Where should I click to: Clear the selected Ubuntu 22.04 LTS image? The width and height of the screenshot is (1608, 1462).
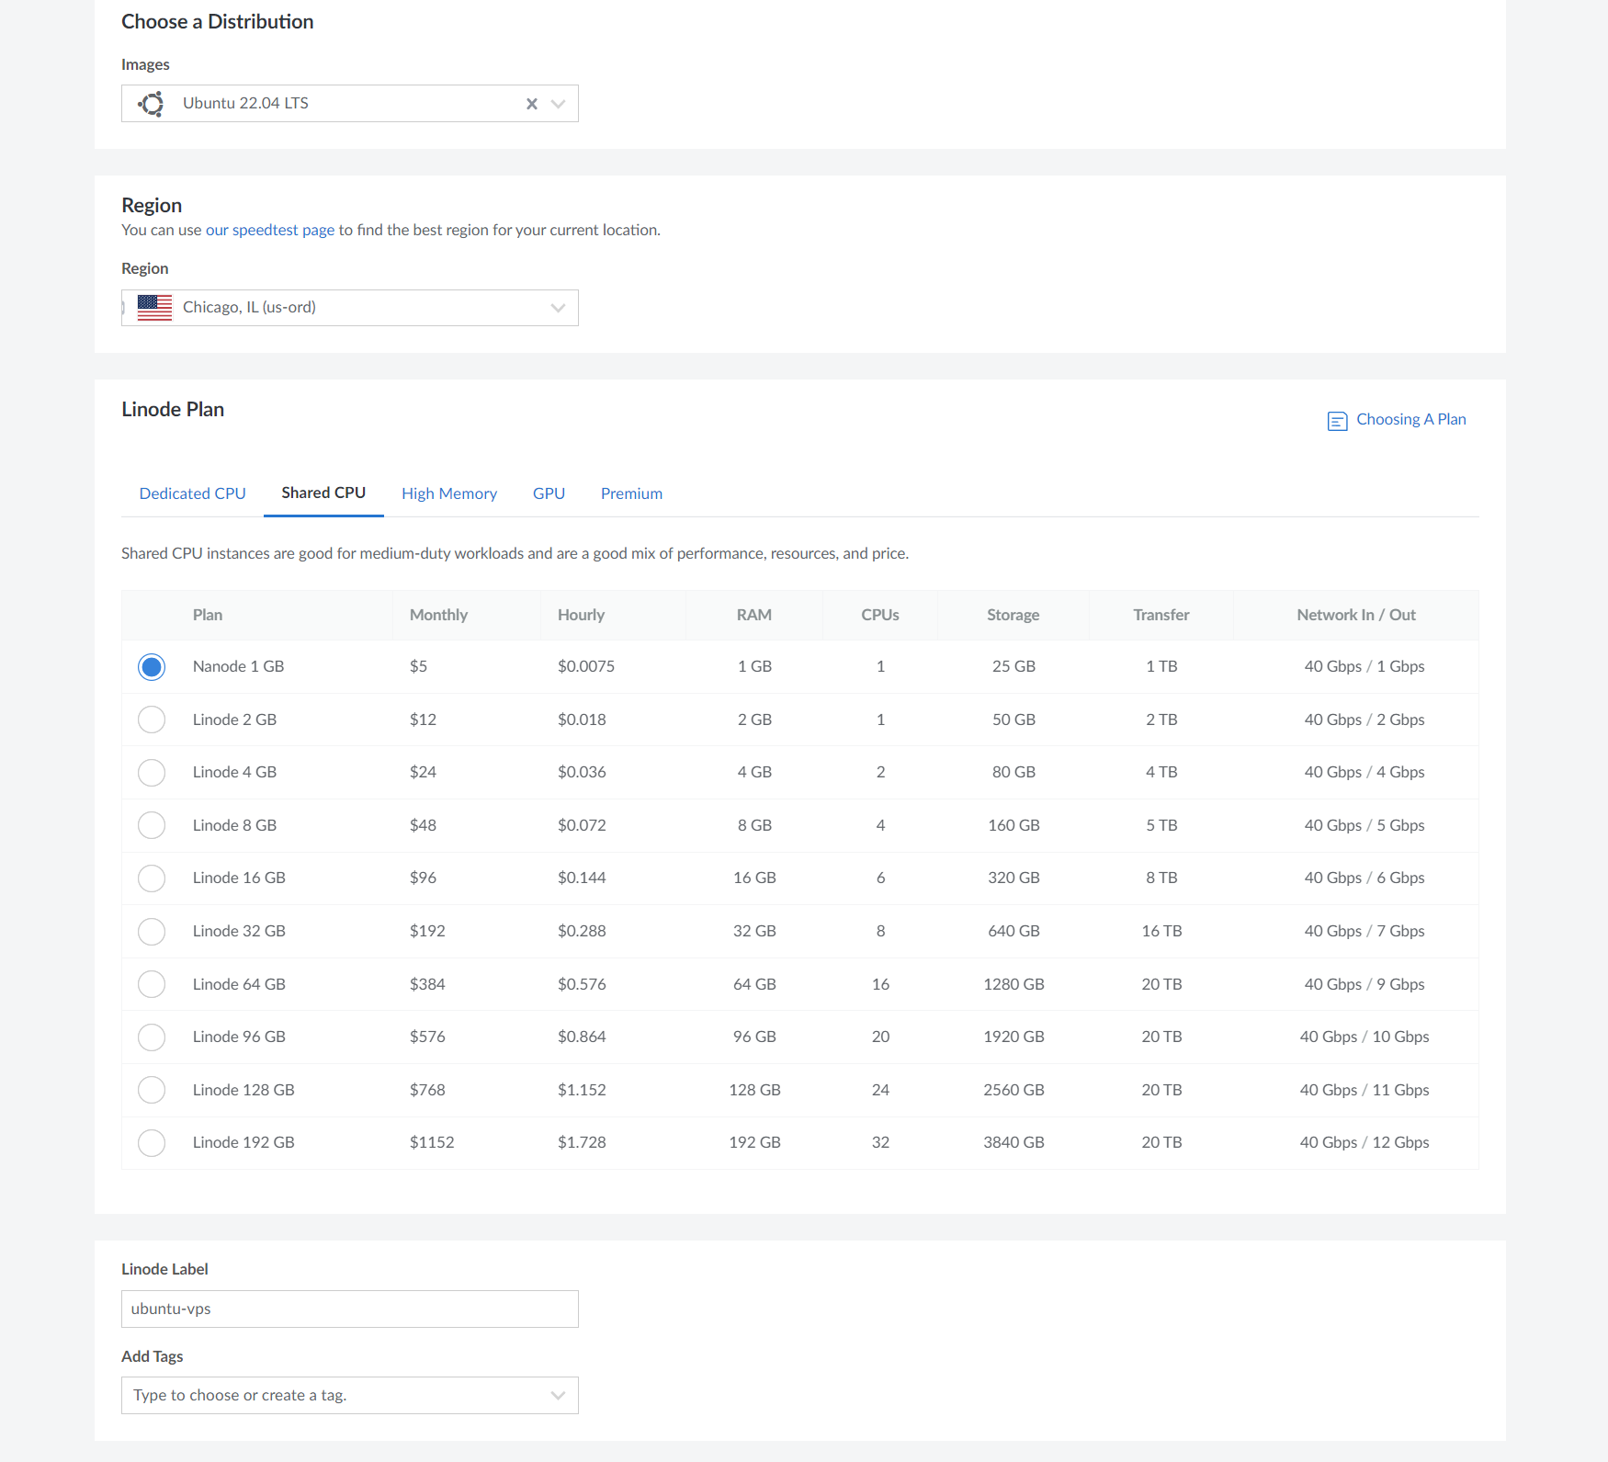click(531, 104)
